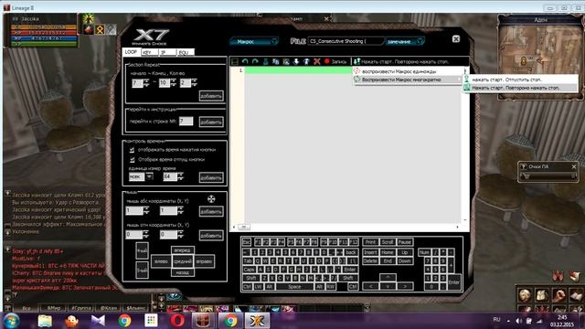585x329 pixels.
Task: Click добавить next to перейти к строке
Action: [x=211, y=122]
